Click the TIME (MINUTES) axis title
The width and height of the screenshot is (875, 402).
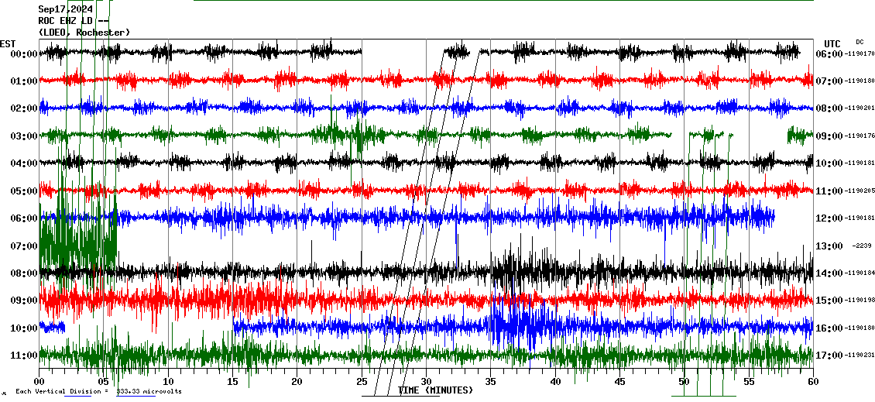click(x=435, y=390)
